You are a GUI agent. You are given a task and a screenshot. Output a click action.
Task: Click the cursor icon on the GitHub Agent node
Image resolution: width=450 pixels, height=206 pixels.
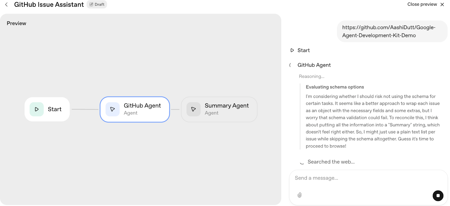112,109
